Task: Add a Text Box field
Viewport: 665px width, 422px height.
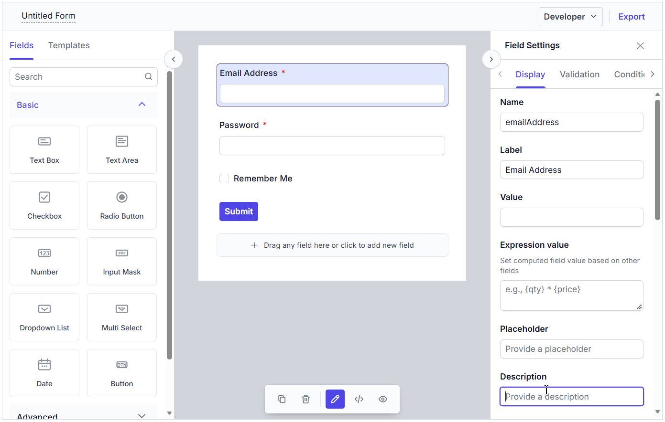Action: click(x=44, y=149)
